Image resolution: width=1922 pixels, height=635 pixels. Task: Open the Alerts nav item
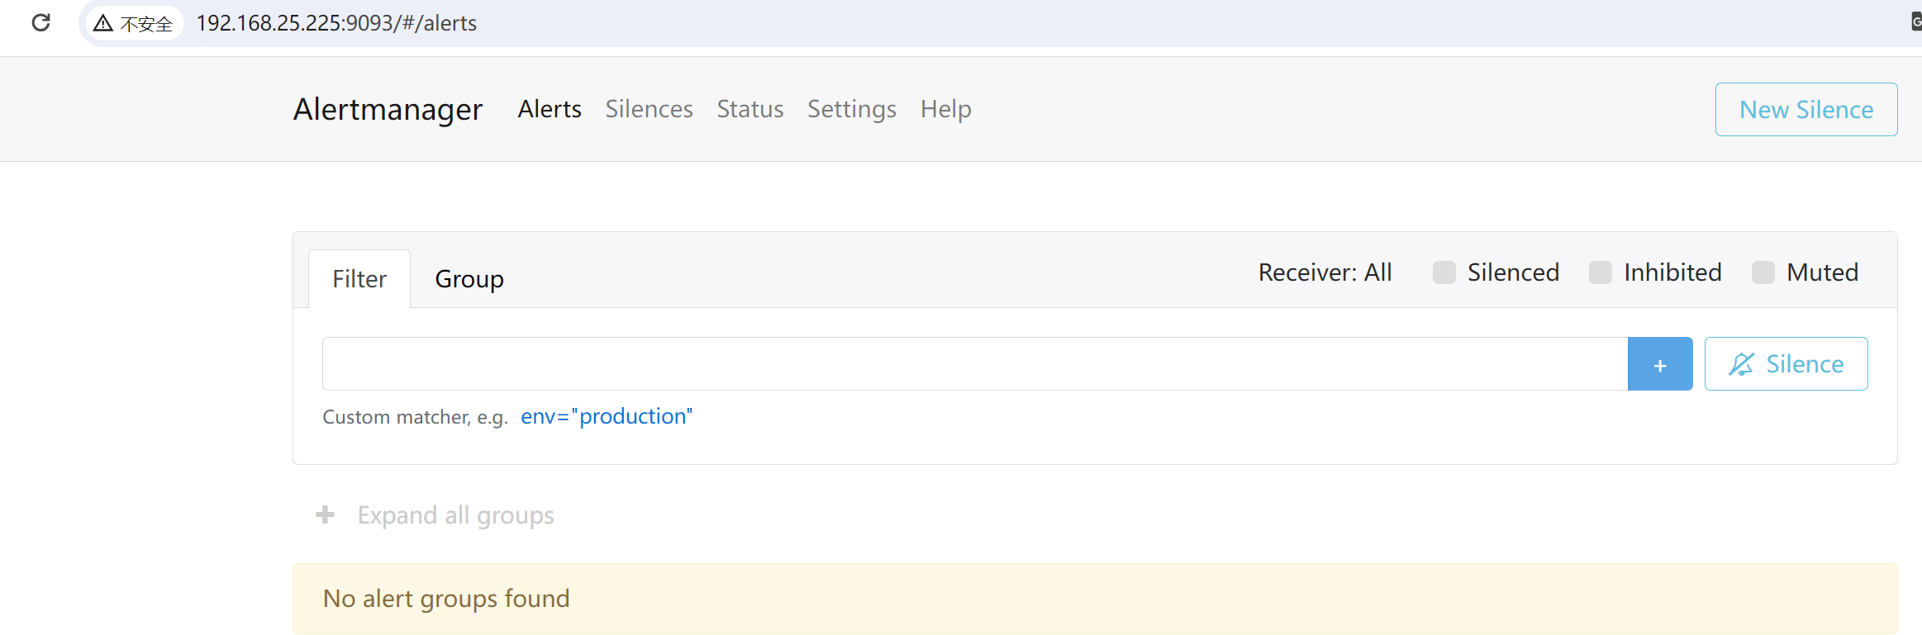[549, 109]
